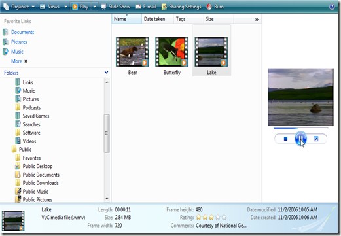
Task: Open the Help question mark icon
Action: pos(332,7)
